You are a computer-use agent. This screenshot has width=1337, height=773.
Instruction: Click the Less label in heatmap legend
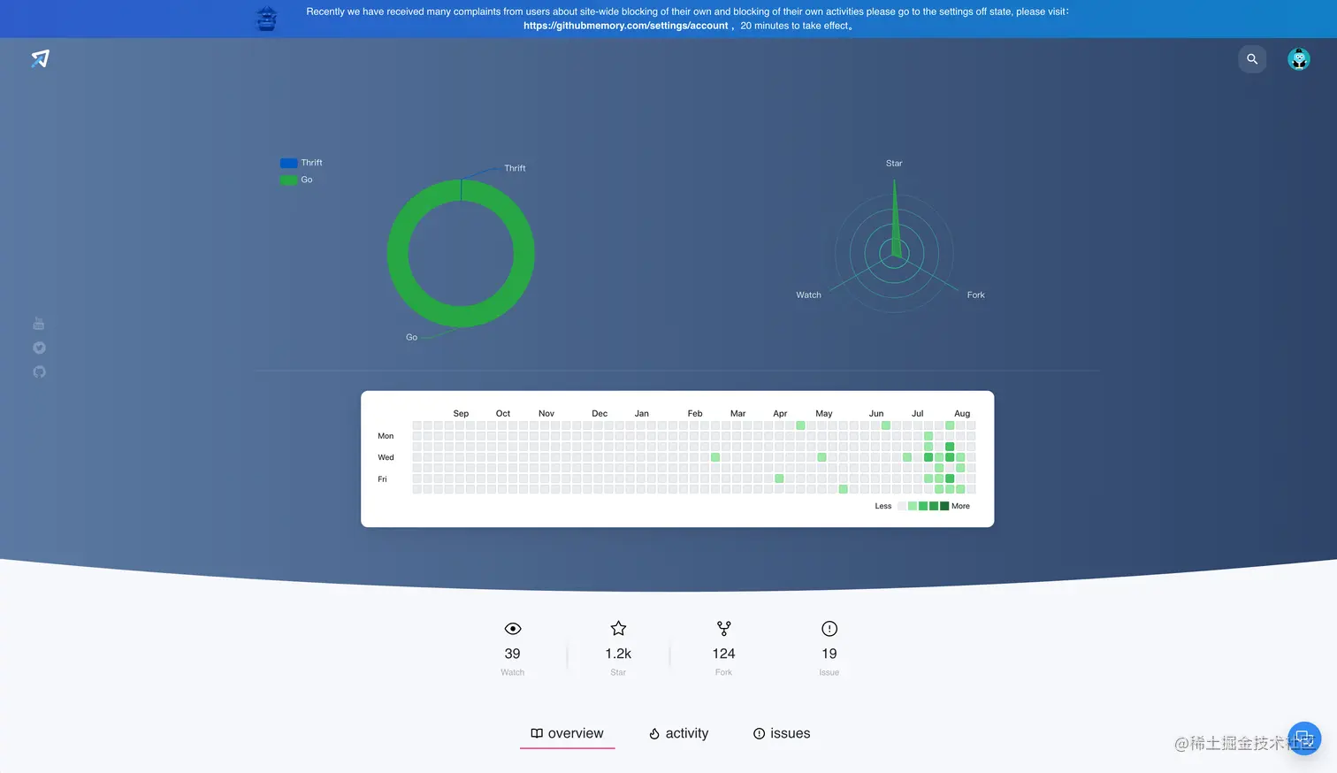click(x=883, y=506)
